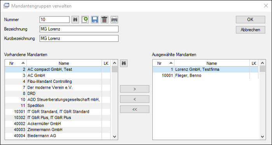Confirm with the OK button
The width and height of the screenshot is (272, 145).
[250, 19]
